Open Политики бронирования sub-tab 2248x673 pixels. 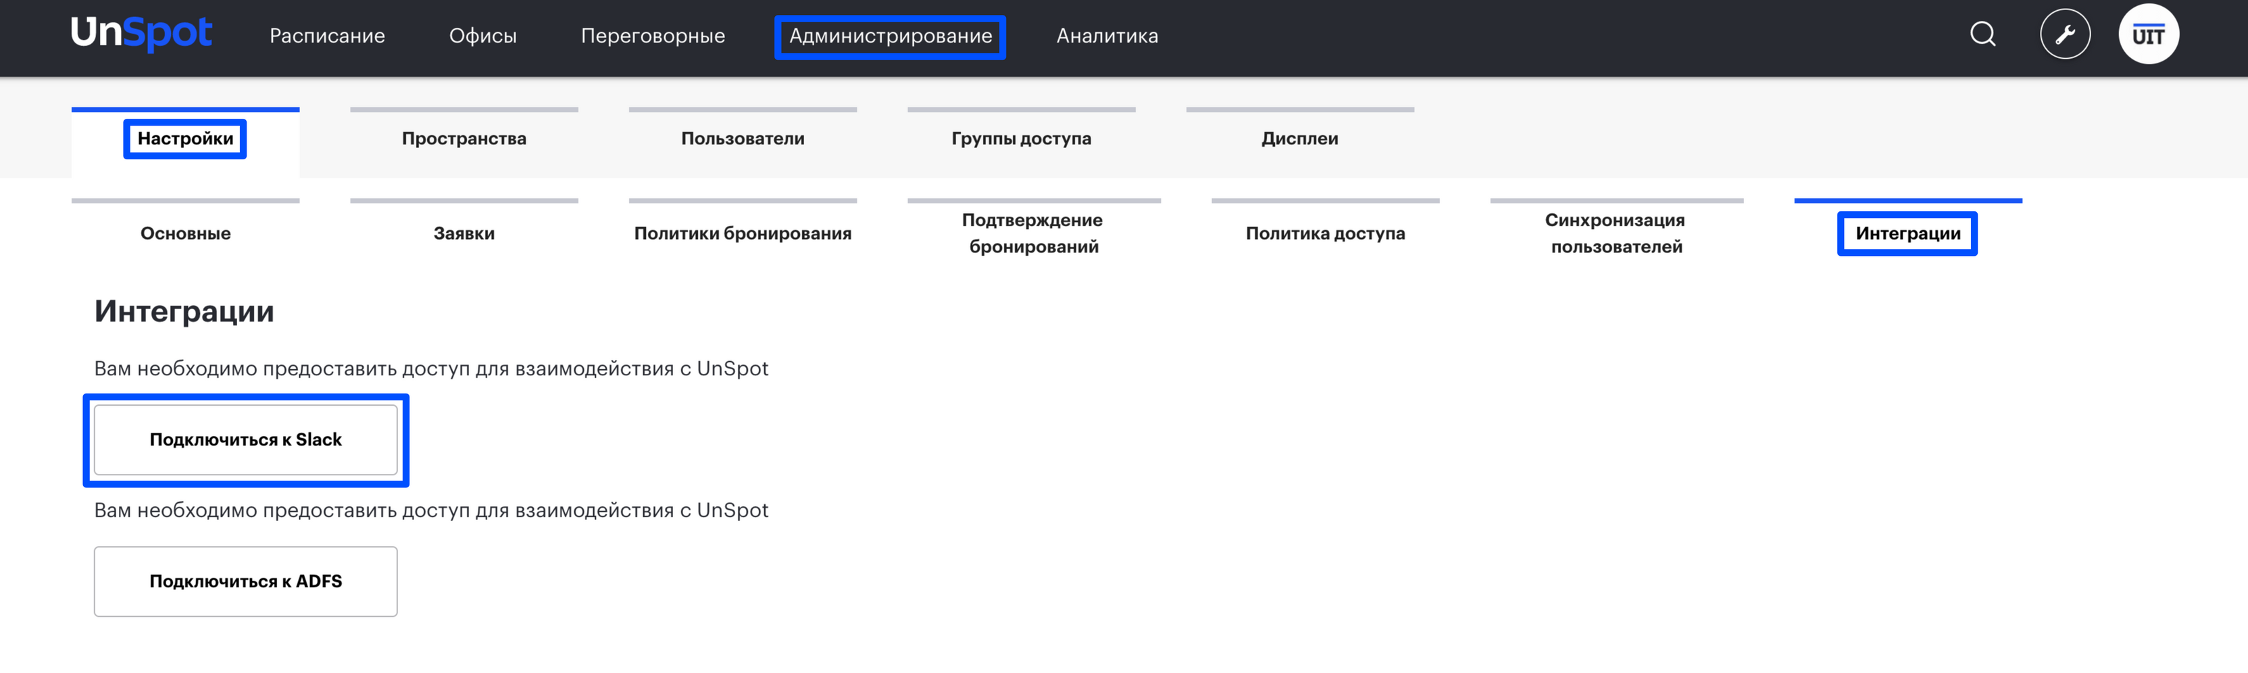pos(743,233)
